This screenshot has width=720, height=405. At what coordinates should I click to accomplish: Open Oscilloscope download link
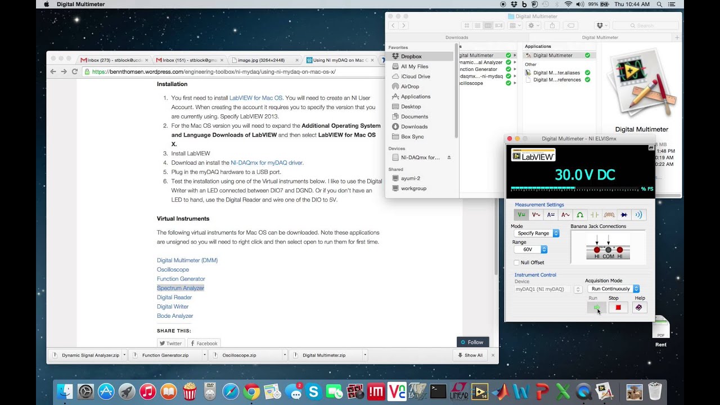pyautogui.click(x=173, y=269)
